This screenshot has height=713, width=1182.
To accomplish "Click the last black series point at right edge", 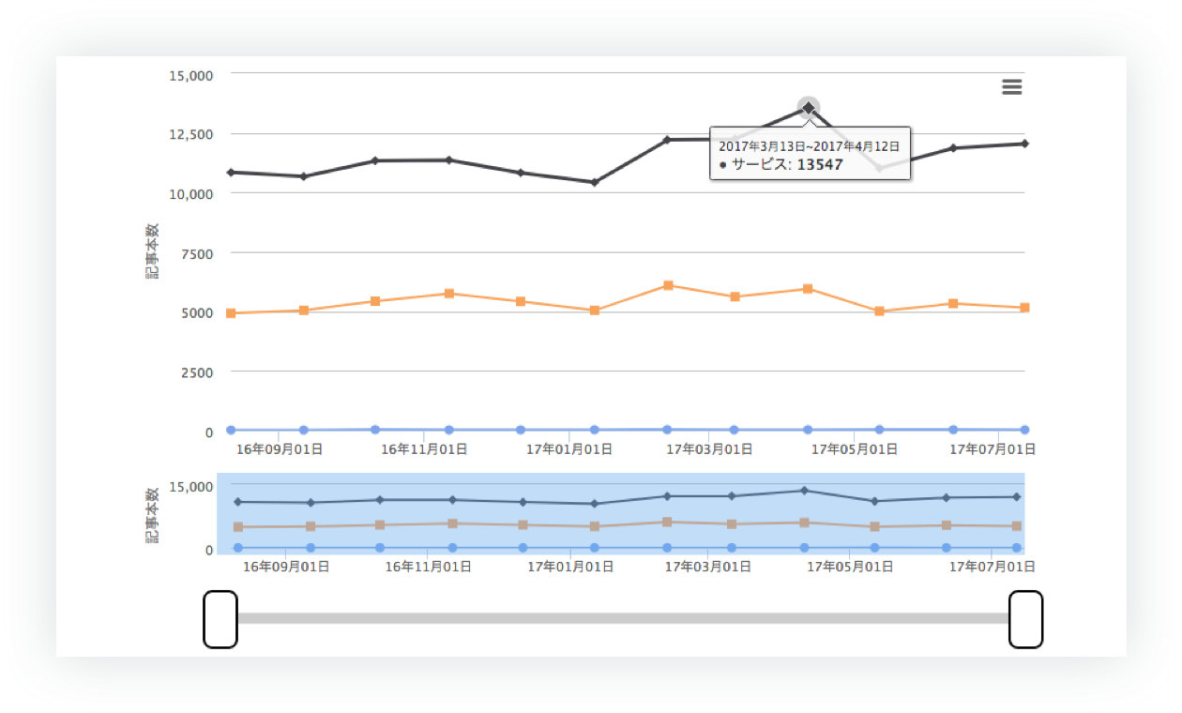I will tap(1024, 144).
